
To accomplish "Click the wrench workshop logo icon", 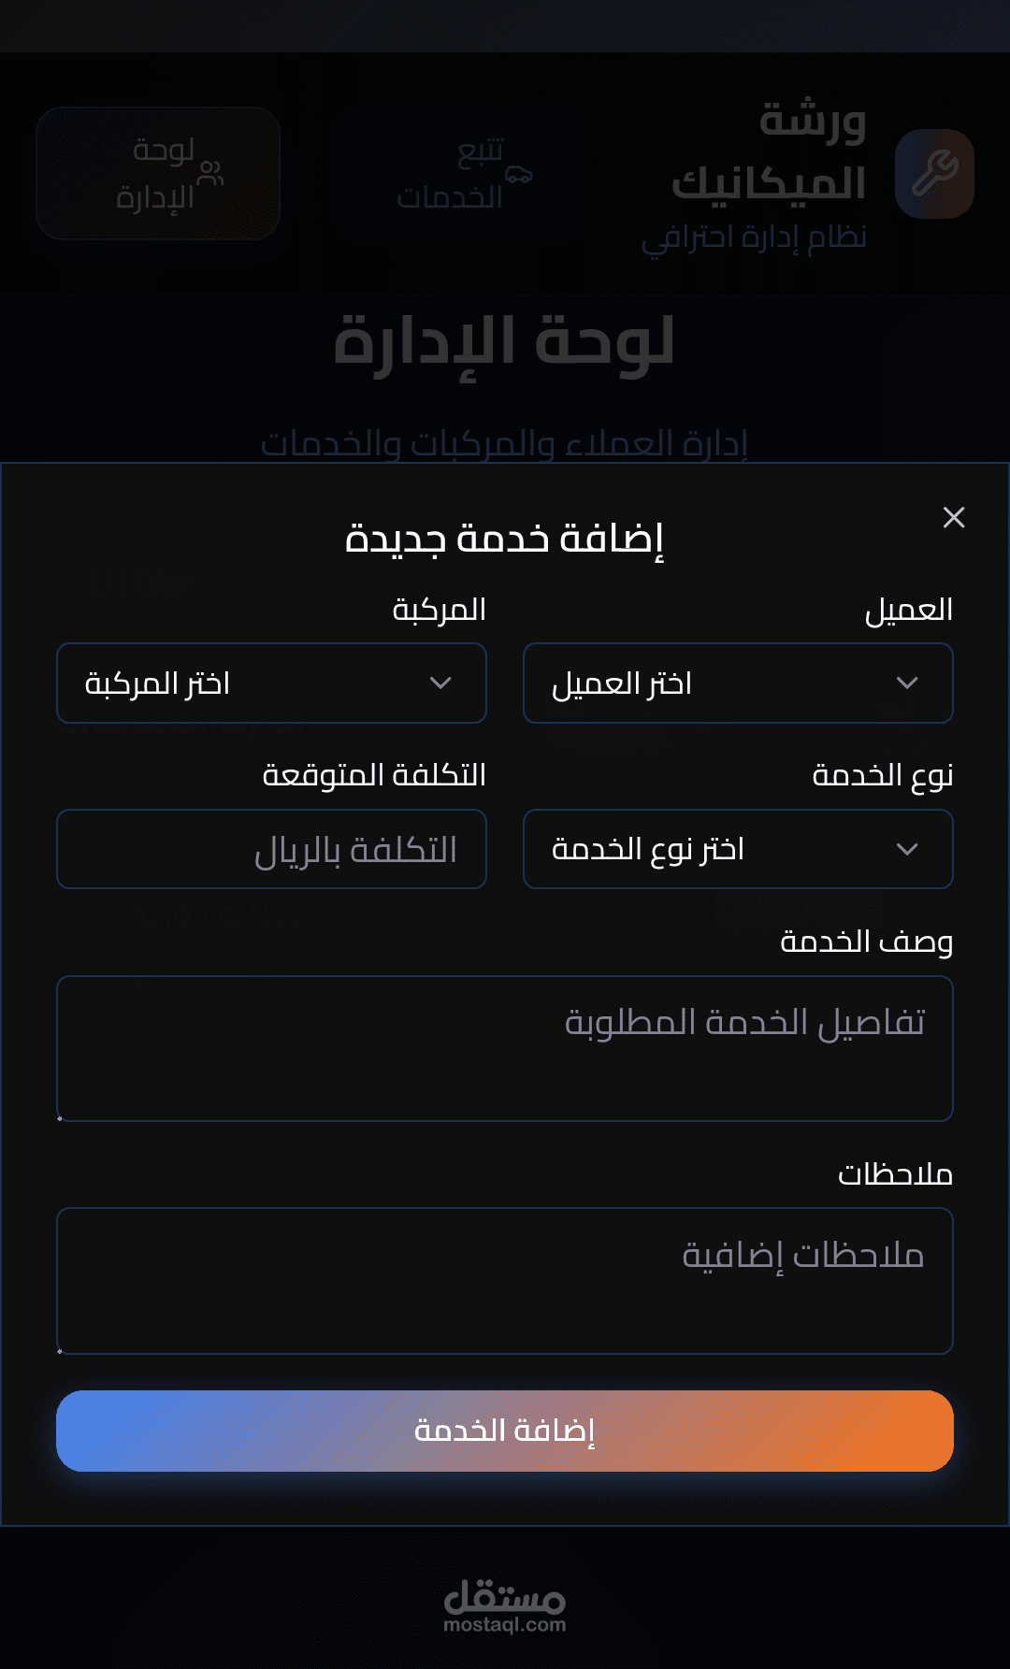I will click(x=934, y=174).
